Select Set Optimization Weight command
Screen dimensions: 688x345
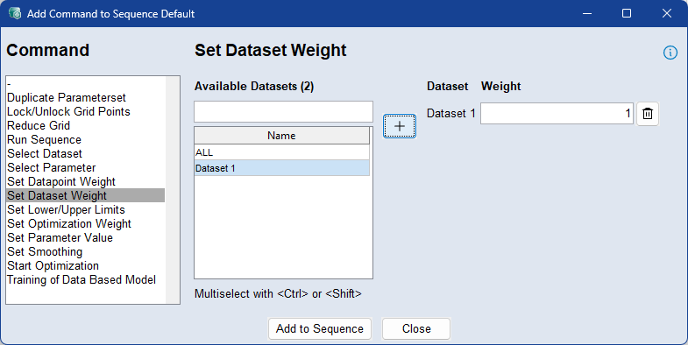coord(69,223)
